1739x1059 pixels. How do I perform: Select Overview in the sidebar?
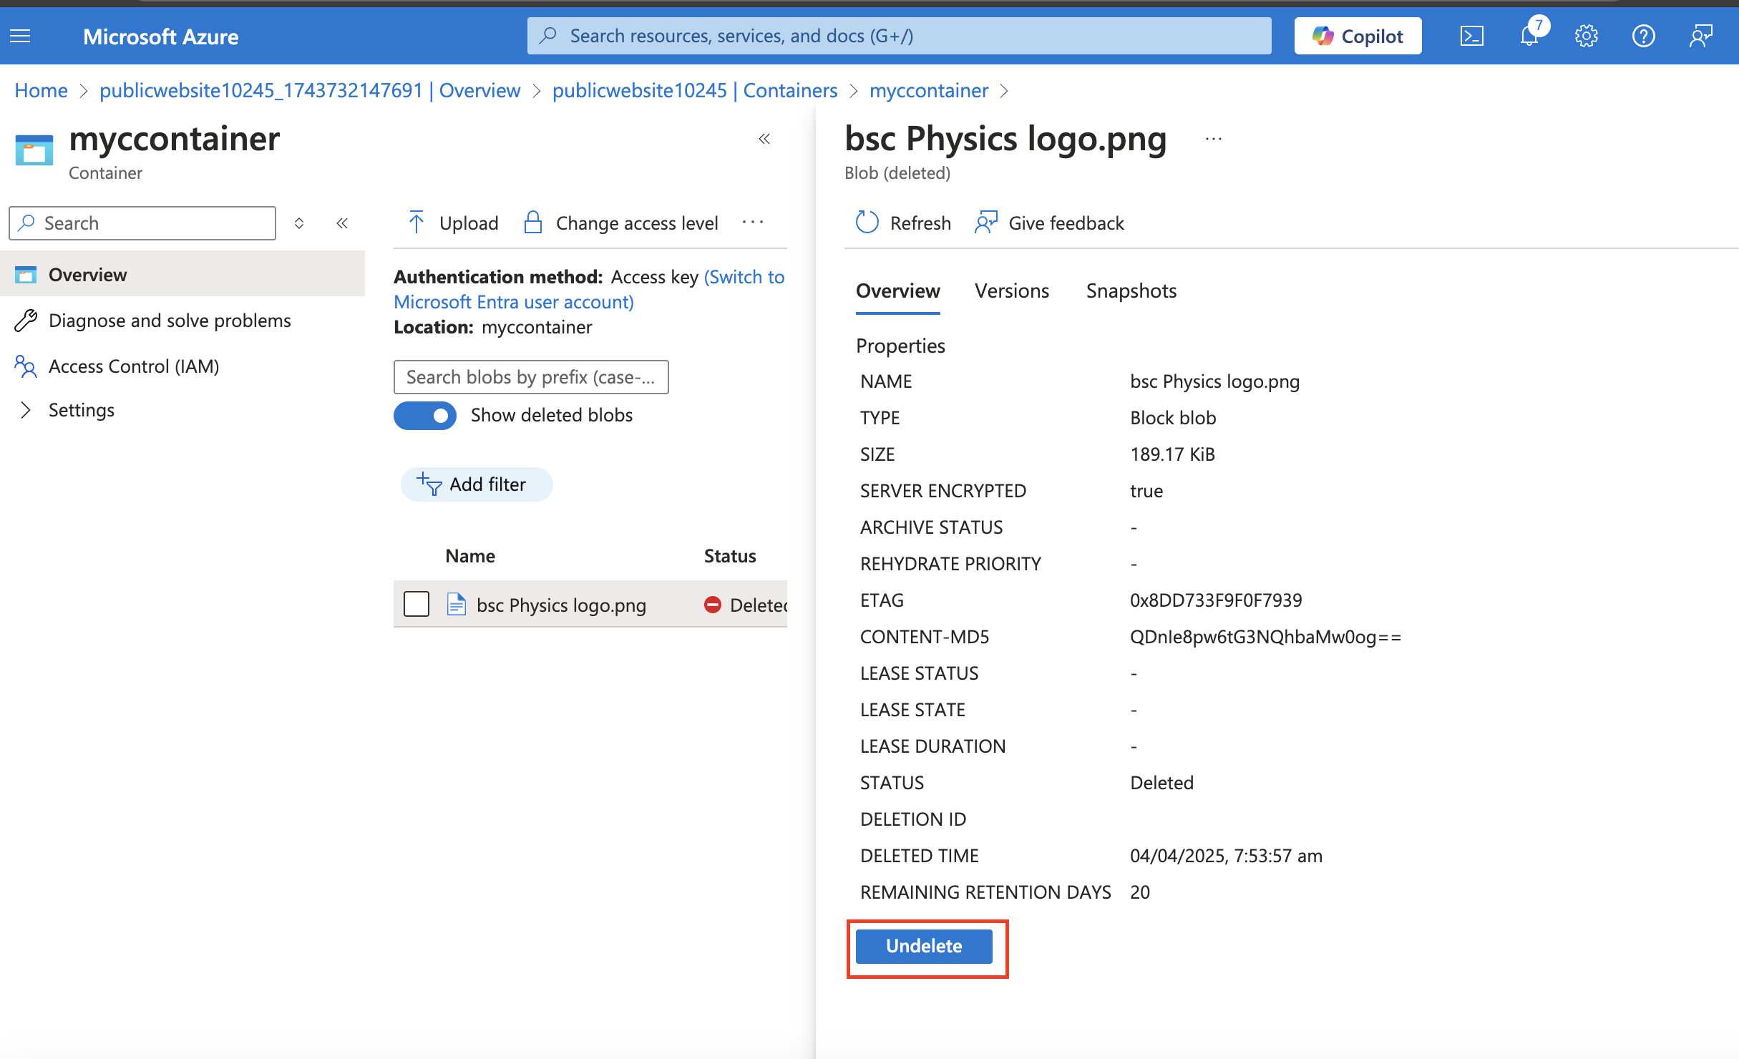tap(182, 274)
